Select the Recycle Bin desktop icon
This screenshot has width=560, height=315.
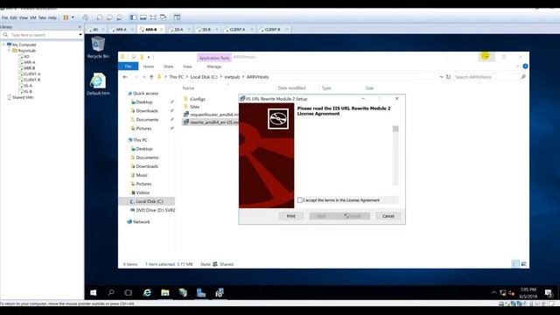(x=98, y=47)
